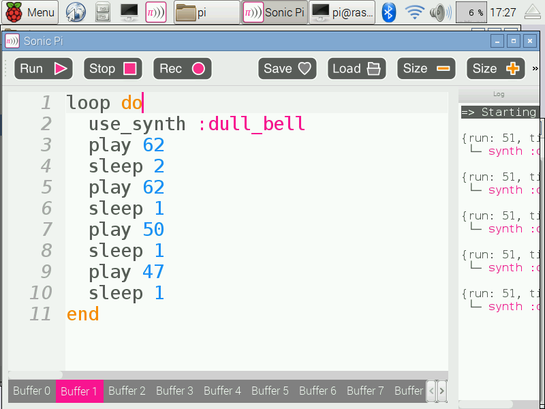Image resolution: width=545 pixels, height=409 pixels.
Task: Click the volume speaker tray icon
Action: (440, 12)
